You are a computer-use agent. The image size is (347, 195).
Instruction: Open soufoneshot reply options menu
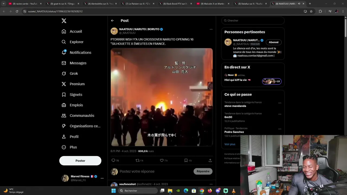tap(211, 184)
